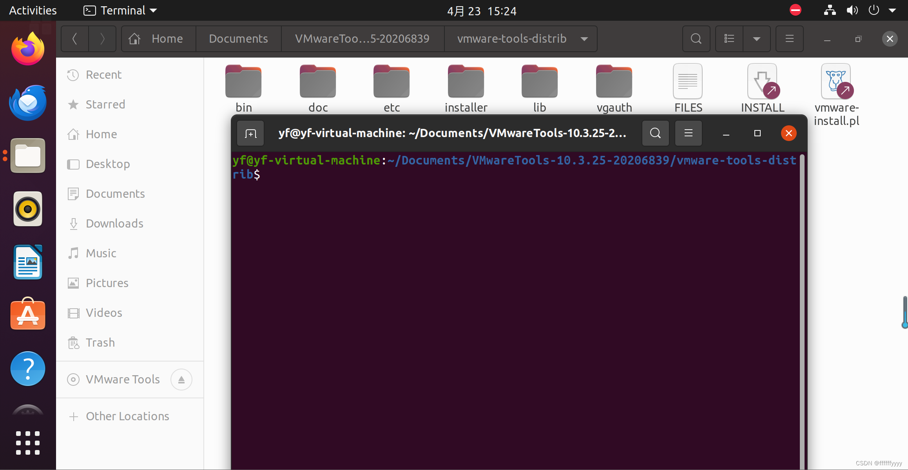Open the vgauth folder
The image size is (908, 470).
[614, 89]
